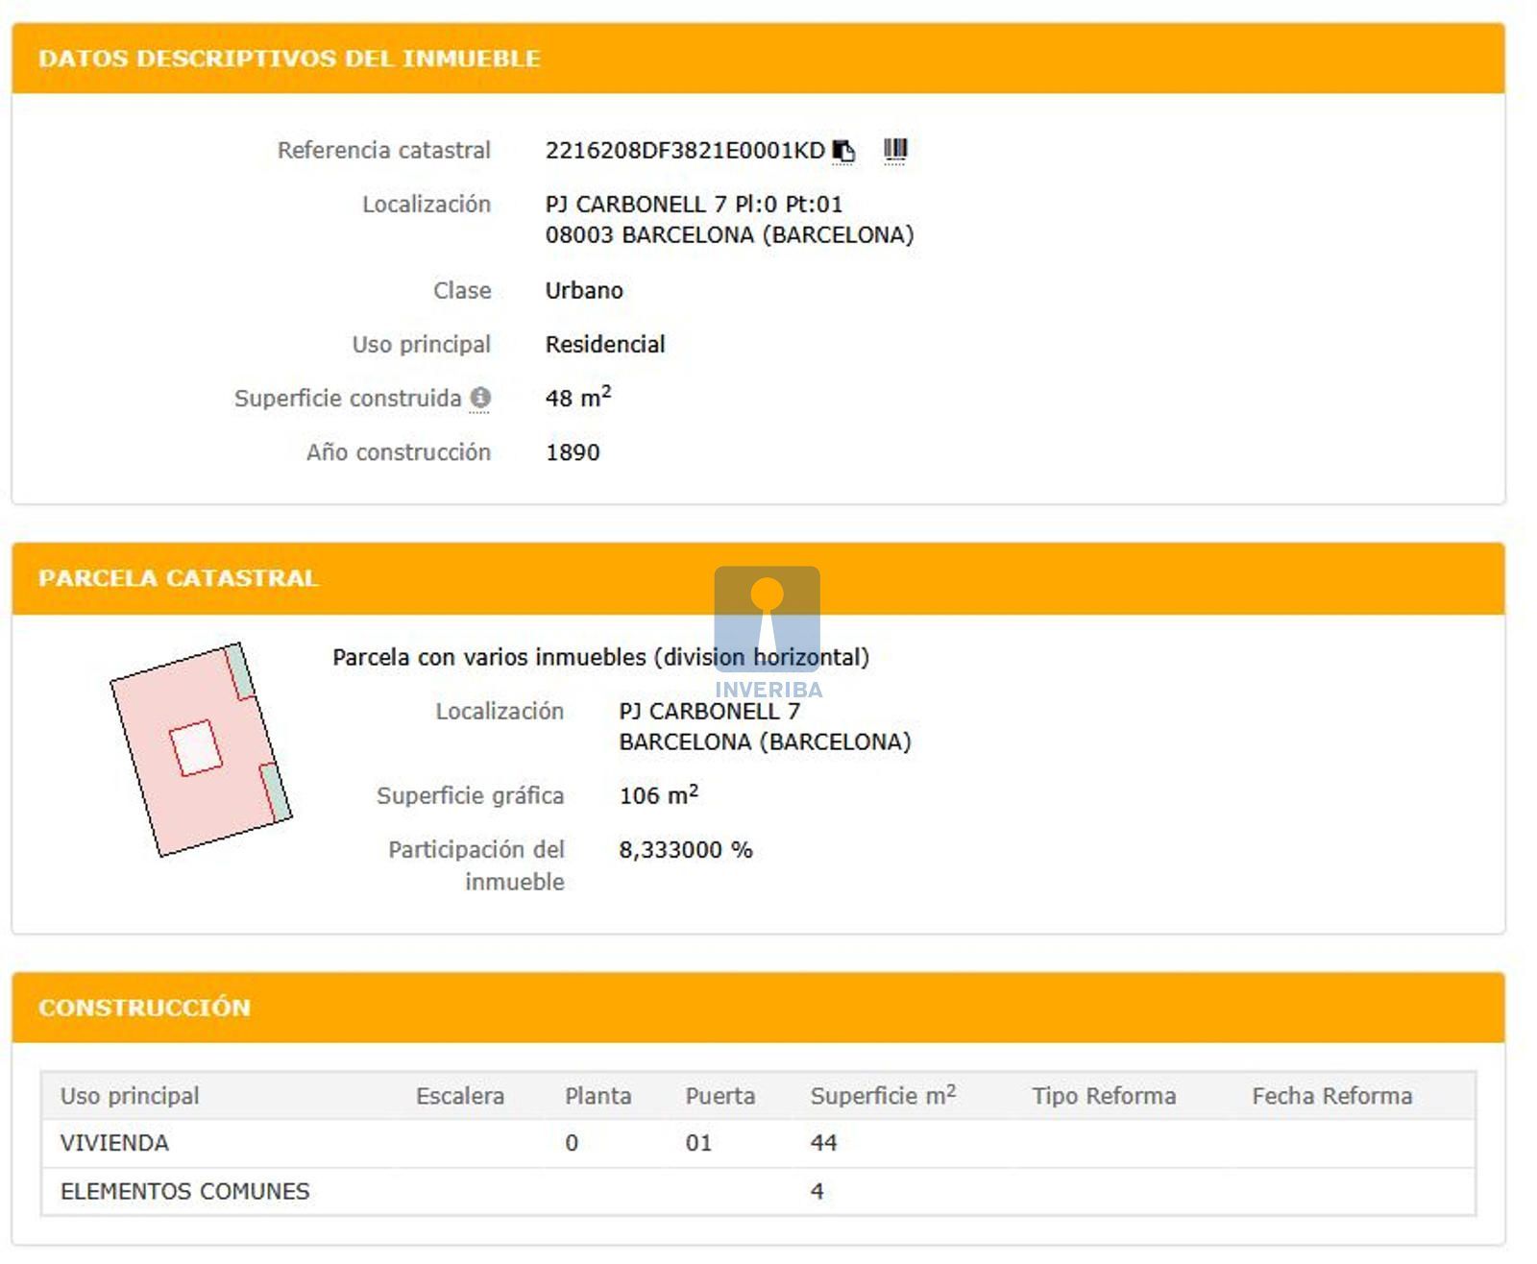1537x1264 pixels.
Task: Click the Tipo Reforma column header
Action: pos(1103,1096)
